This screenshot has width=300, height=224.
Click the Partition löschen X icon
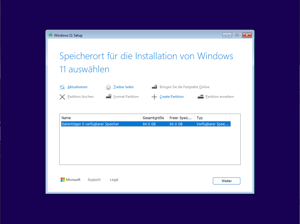coord(62,97)
